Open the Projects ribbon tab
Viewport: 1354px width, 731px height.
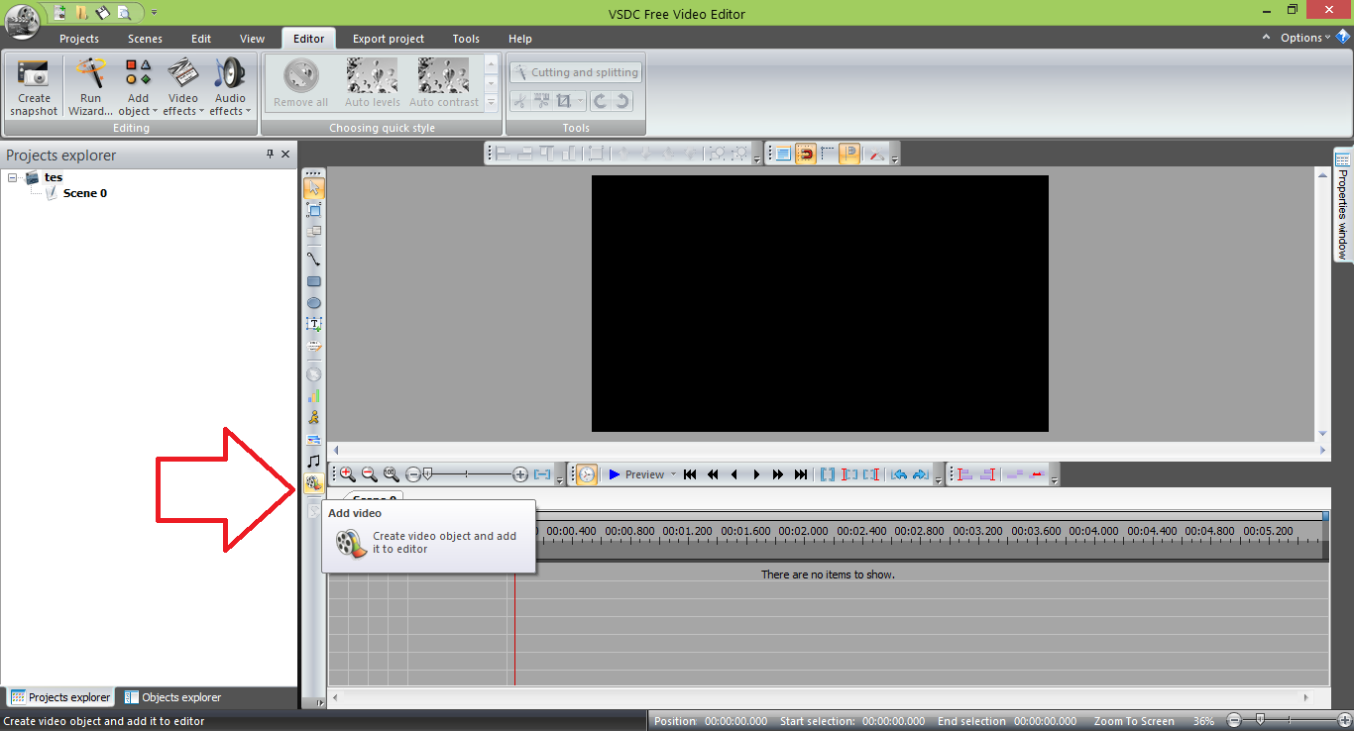79,39
